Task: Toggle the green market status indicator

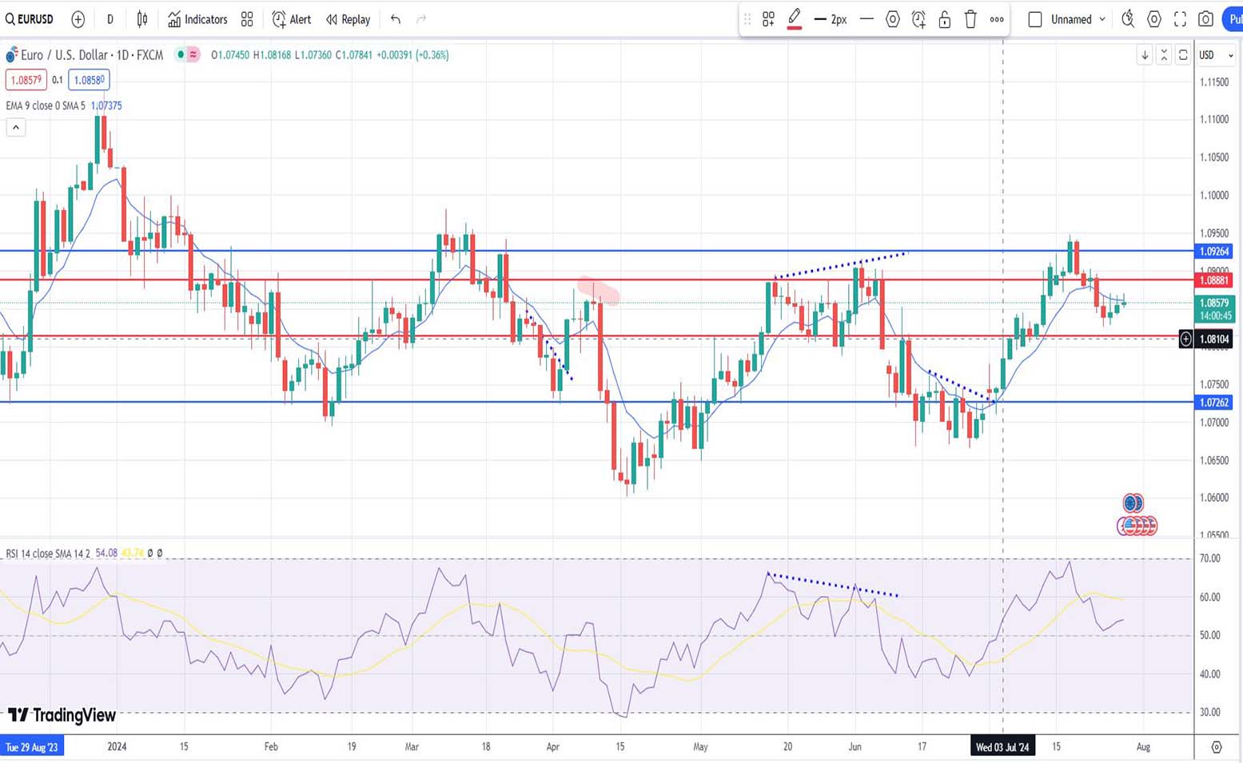Action: (181, 55)
